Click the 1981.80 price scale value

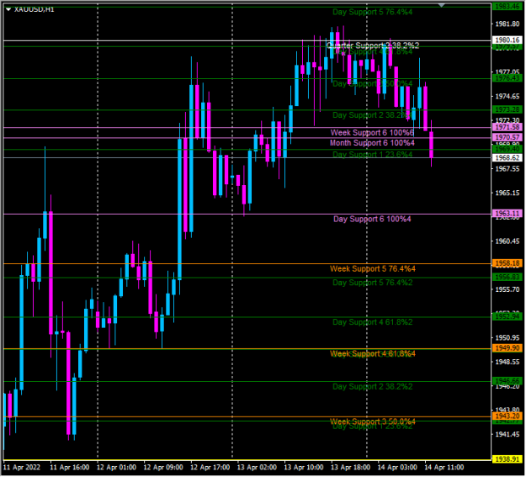507,24
